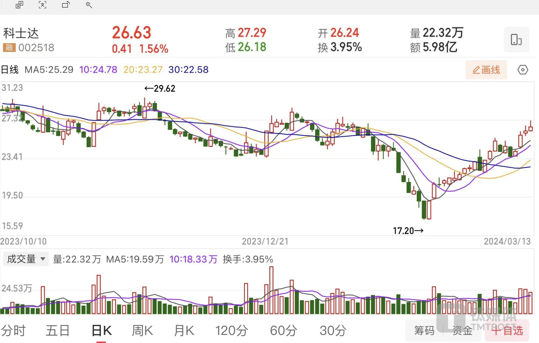Select the 周K tab
Image resolution: width=539 pixels, height=343 pixels.
point(142,330)
